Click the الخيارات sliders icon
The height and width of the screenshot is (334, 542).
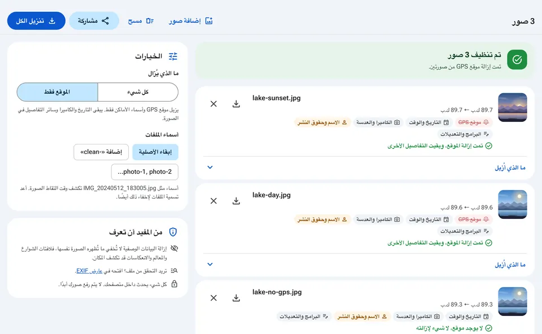[173, 56]
